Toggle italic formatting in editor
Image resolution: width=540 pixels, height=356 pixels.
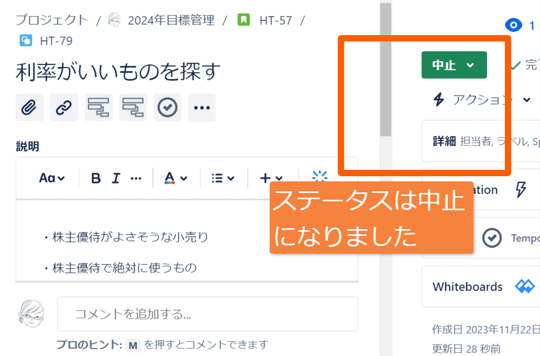116,178
